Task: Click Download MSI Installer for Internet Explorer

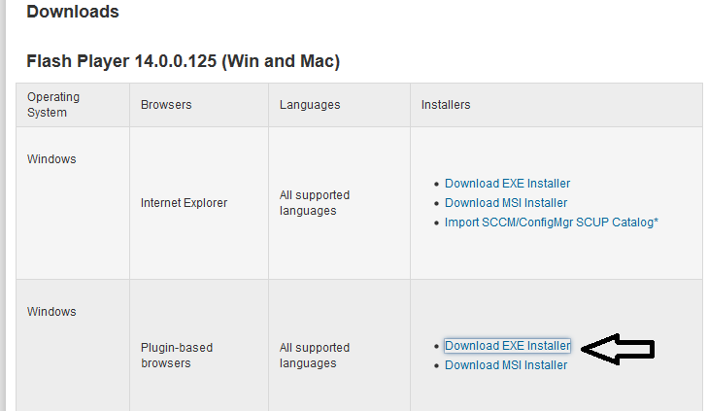Action: (506, 203)
